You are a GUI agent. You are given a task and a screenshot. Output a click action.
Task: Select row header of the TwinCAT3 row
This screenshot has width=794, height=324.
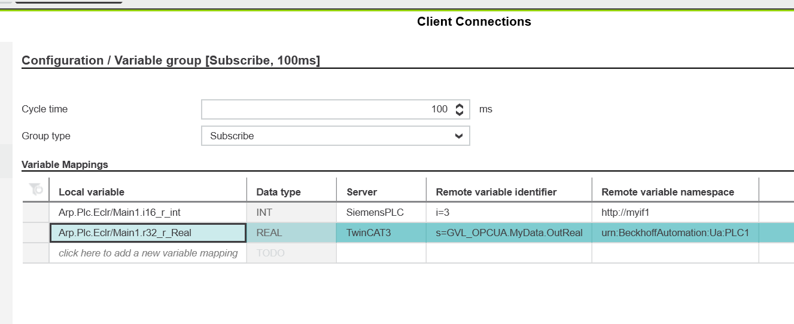[36, 233]
